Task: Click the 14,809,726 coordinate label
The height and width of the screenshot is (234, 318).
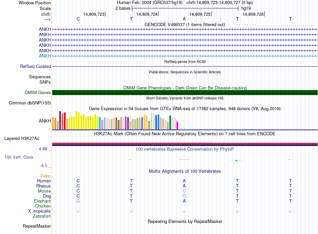Action: pos(253,14)
